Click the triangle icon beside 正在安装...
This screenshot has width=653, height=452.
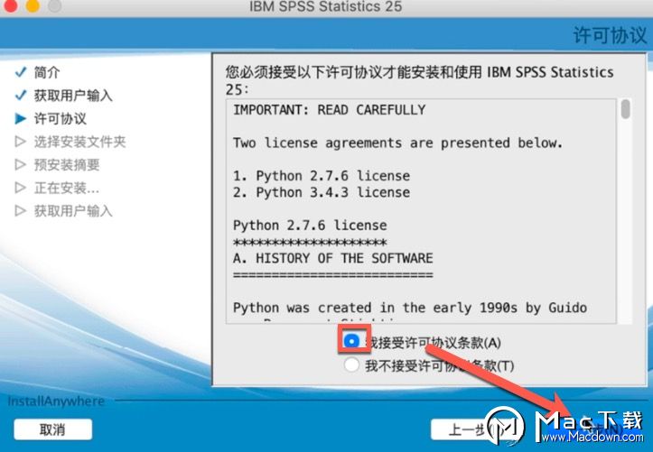tap(21, 188)
